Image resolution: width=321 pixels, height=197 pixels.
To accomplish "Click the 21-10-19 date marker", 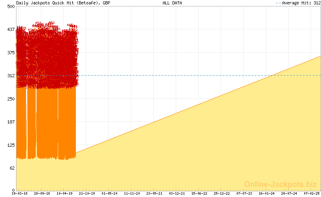I will (x=87, y=193).
